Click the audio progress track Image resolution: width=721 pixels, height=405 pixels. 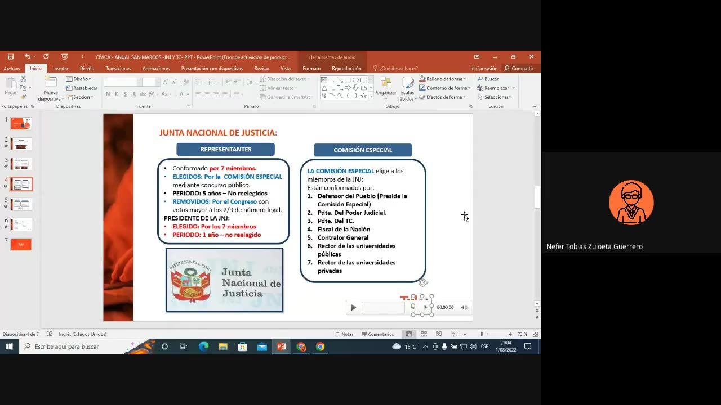coord(383,308)
